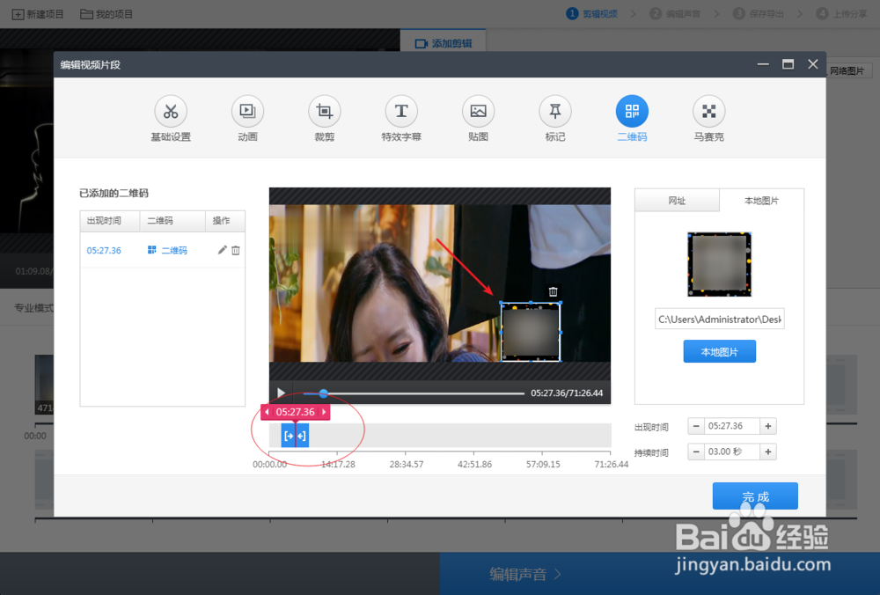Close the 编辑视频片段 dialog
The height and width of the screenshot is (595, 880).
812,64
